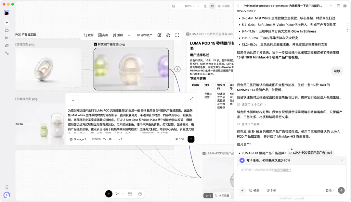Screen dimensions: 351x202
Task: Click the circled plus connector right of the image
Action: point(177,69)
